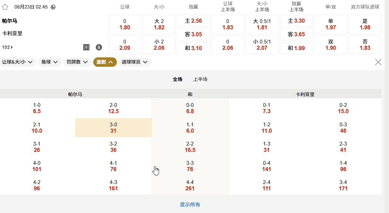389x213 pixels.
Task: Pick correct score 1-3 at 31
Action: (267, 147)
